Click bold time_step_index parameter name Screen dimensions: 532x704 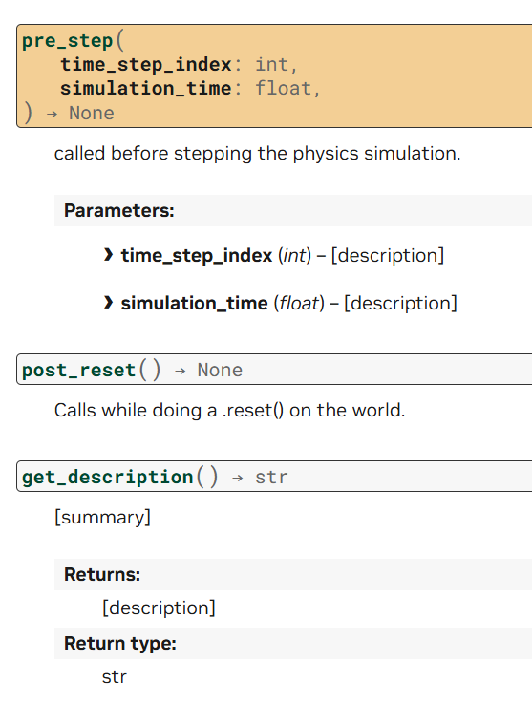[x=197, y=255]
